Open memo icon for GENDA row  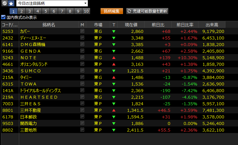82,51
